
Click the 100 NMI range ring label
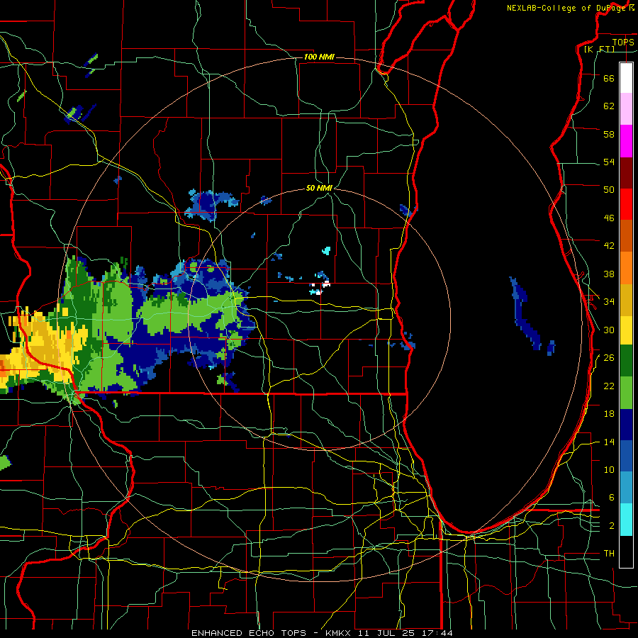(319, 57)
